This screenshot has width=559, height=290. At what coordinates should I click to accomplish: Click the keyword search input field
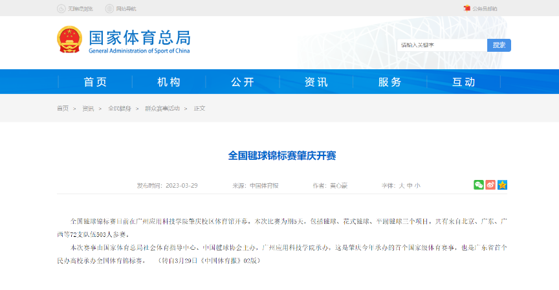(441, 45)
